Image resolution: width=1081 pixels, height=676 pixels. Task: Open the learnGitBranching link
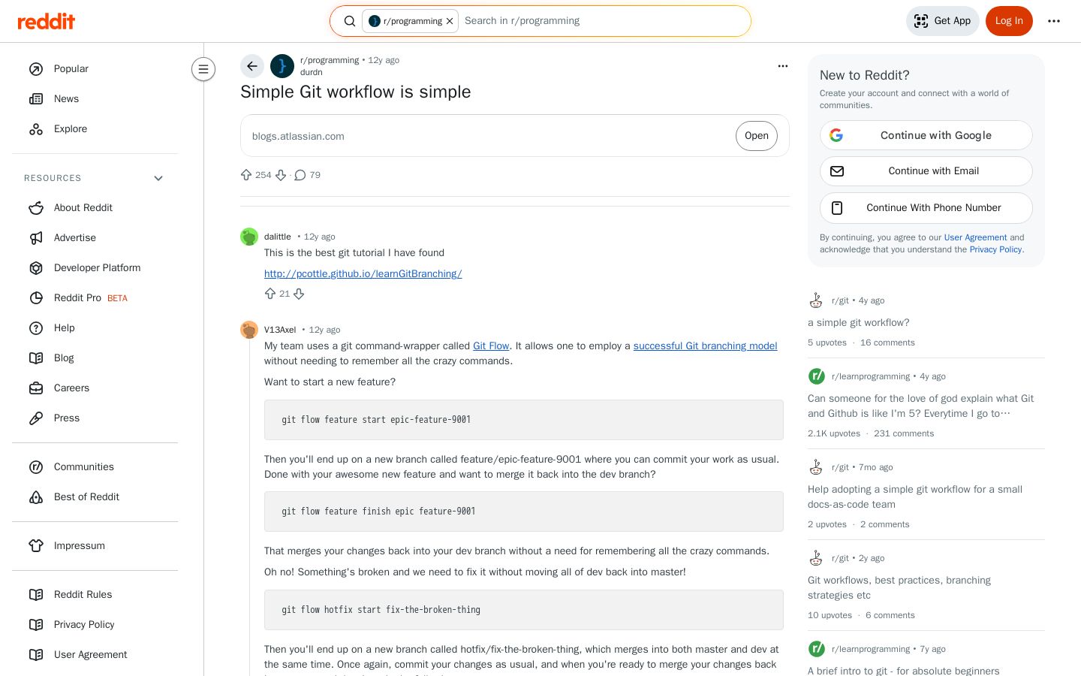point(363,273)
